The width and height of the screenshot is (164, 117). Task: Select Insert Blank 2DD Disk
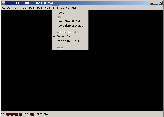point(70,26)
